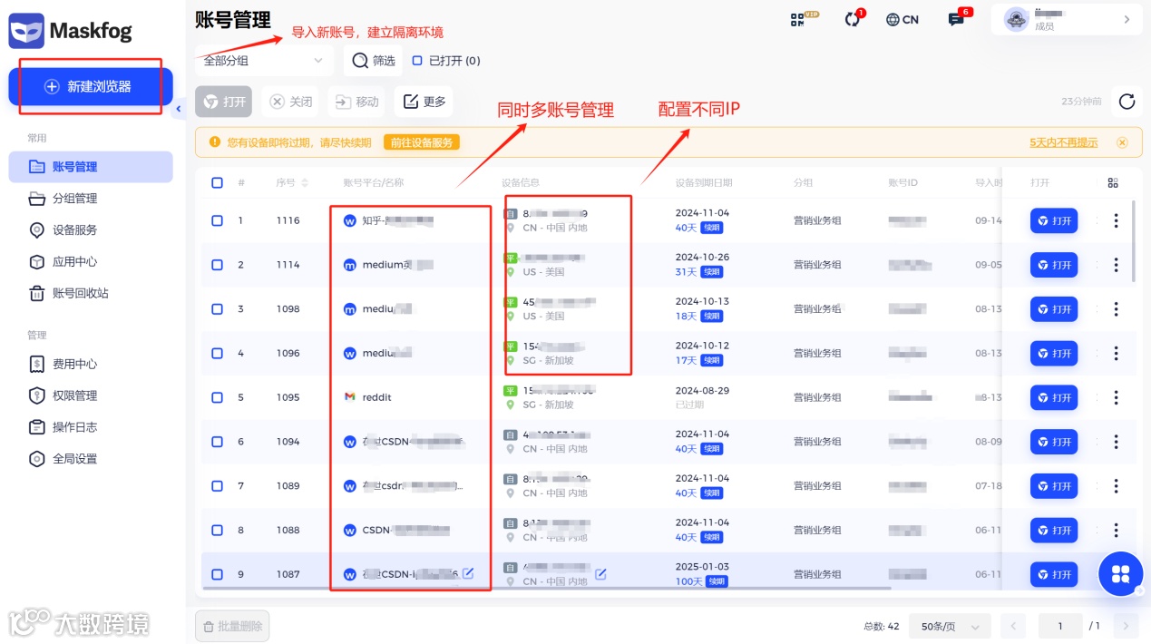Image resolution: width=1151 pixels, height=644 pixels.
Task: Open the three-dot menu on the reddit row
Action: point(1116,396)
